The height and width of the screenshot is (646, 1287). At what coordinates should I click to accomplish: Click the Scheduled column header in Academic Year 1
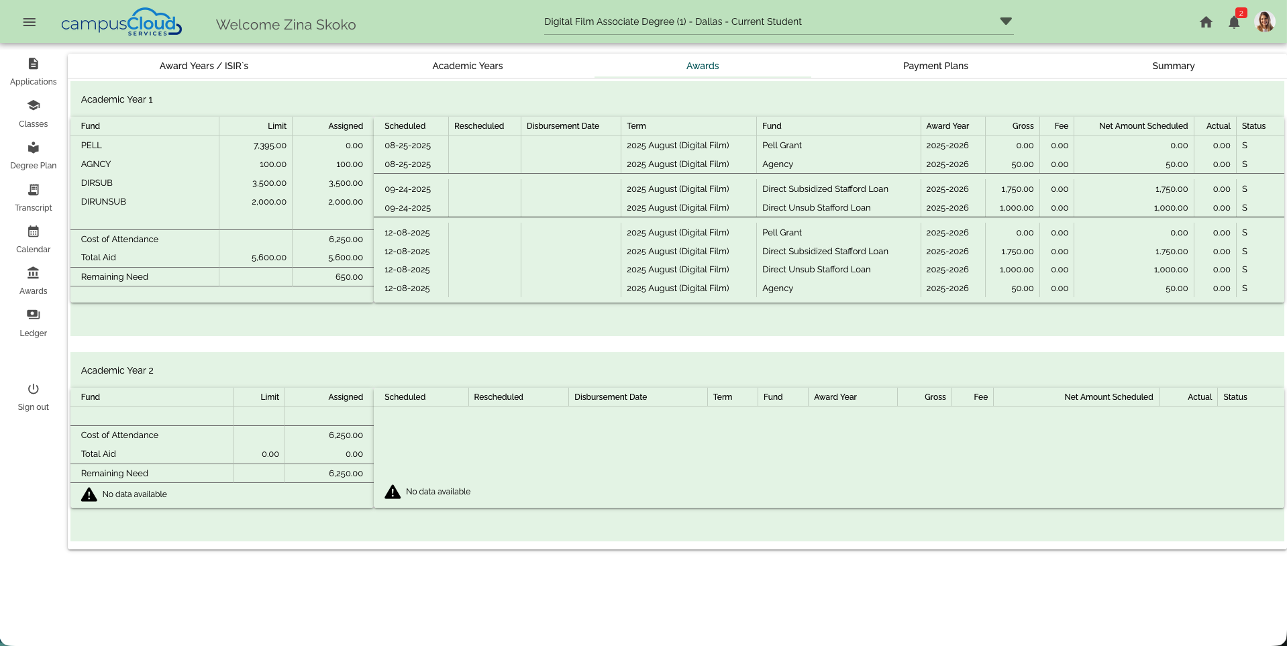click(x=405, y=126)
